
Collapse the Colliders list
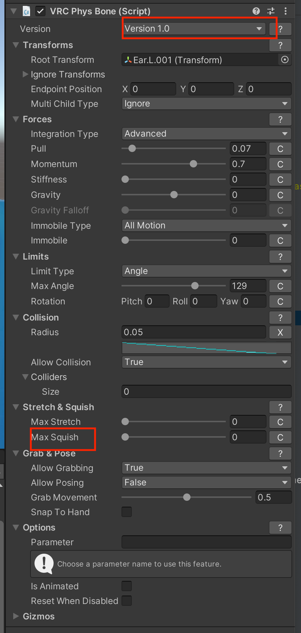tap(25, 377)
